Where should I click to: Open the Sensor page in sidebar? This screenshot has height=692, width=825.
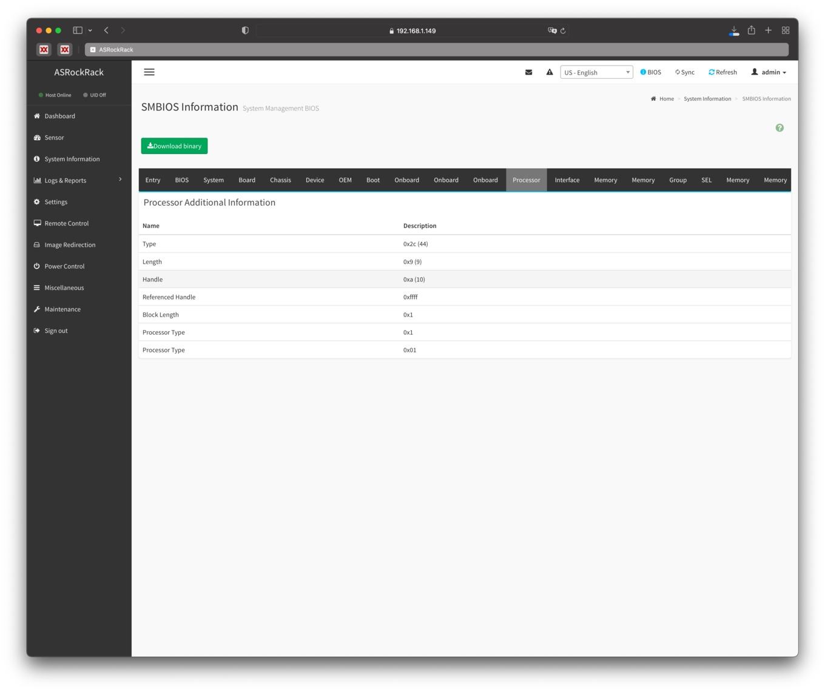(x=54, y=138)
